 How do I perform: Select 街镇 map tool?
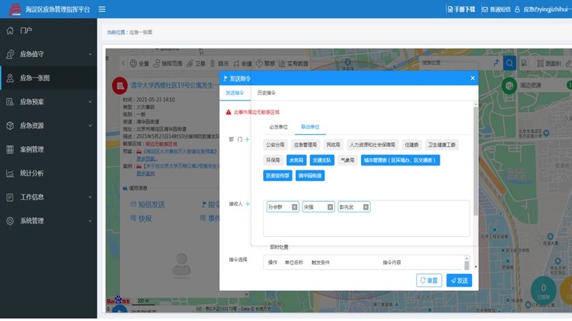coord(242,63)
